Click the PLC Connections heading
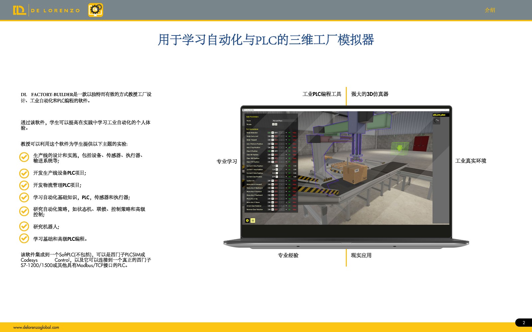This screenshot has height=332, width=532. [252, 129]
